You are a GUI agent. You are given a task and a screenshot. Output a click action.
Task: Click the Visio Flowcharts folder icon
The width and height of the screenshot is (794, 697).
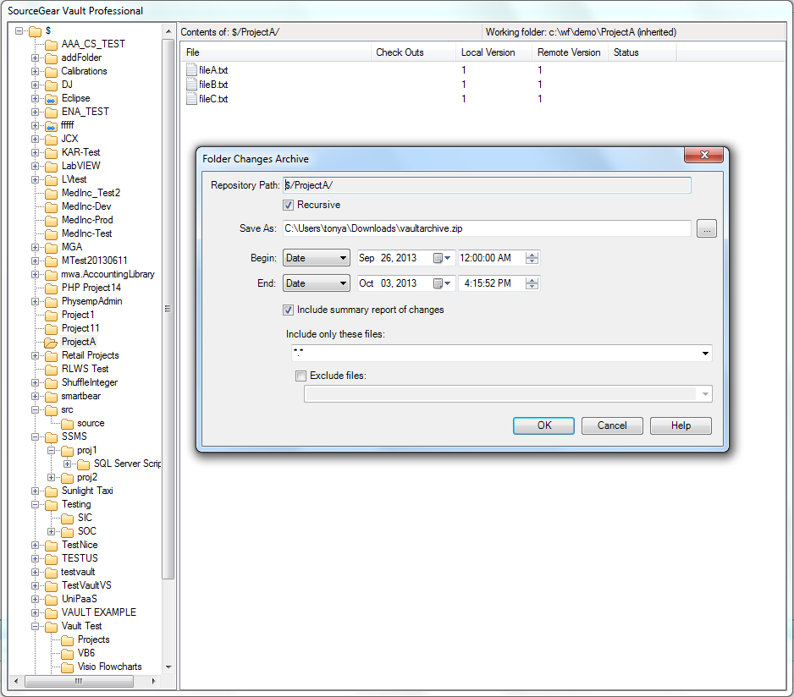(x=68, y=667)
